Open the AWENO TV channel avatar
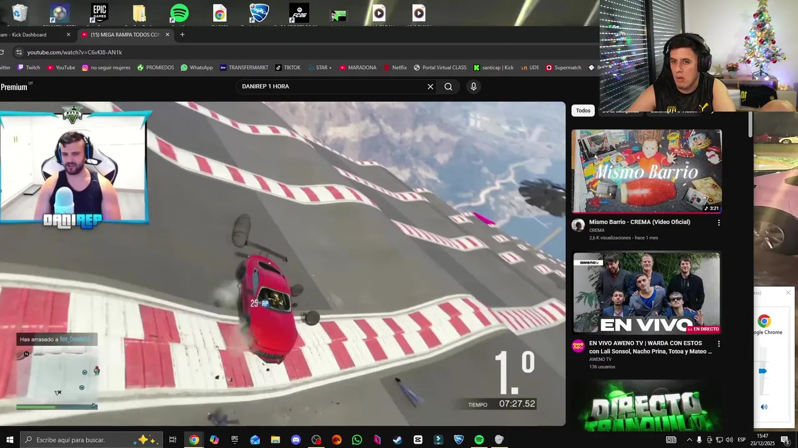 click(x=578, y=346)
